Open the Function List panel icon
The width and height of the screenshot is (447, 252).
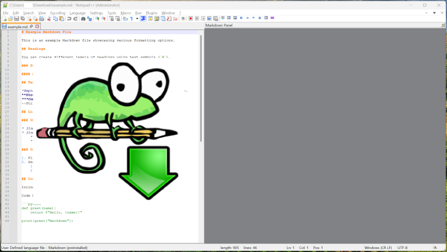(169, 19)
